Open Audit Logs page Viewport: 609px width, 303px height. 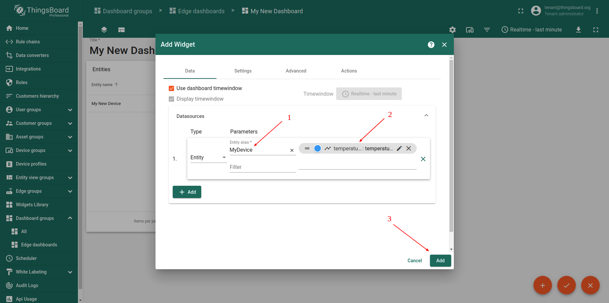39,285
